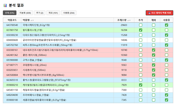Uncheck 제외 for 맥시부펜시럽
Image resolution: width=176 pixels, height=106 pixels.
154,75
